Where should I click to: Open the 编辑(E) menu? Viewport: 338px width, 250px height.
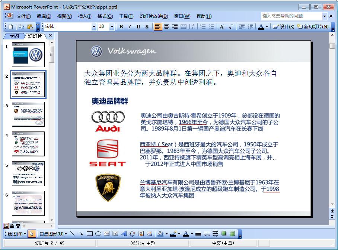click(x=44, y=16)
